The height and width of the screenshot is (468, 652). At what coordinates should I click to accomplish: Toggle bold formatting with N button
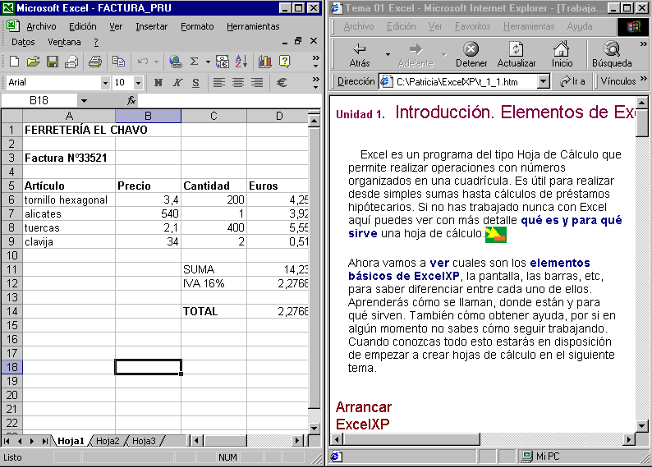[157, 83]
